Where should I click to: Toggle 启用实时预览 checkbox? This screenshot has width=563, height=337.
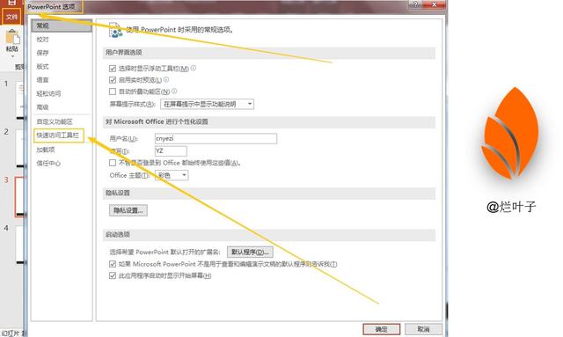(113, 80)
